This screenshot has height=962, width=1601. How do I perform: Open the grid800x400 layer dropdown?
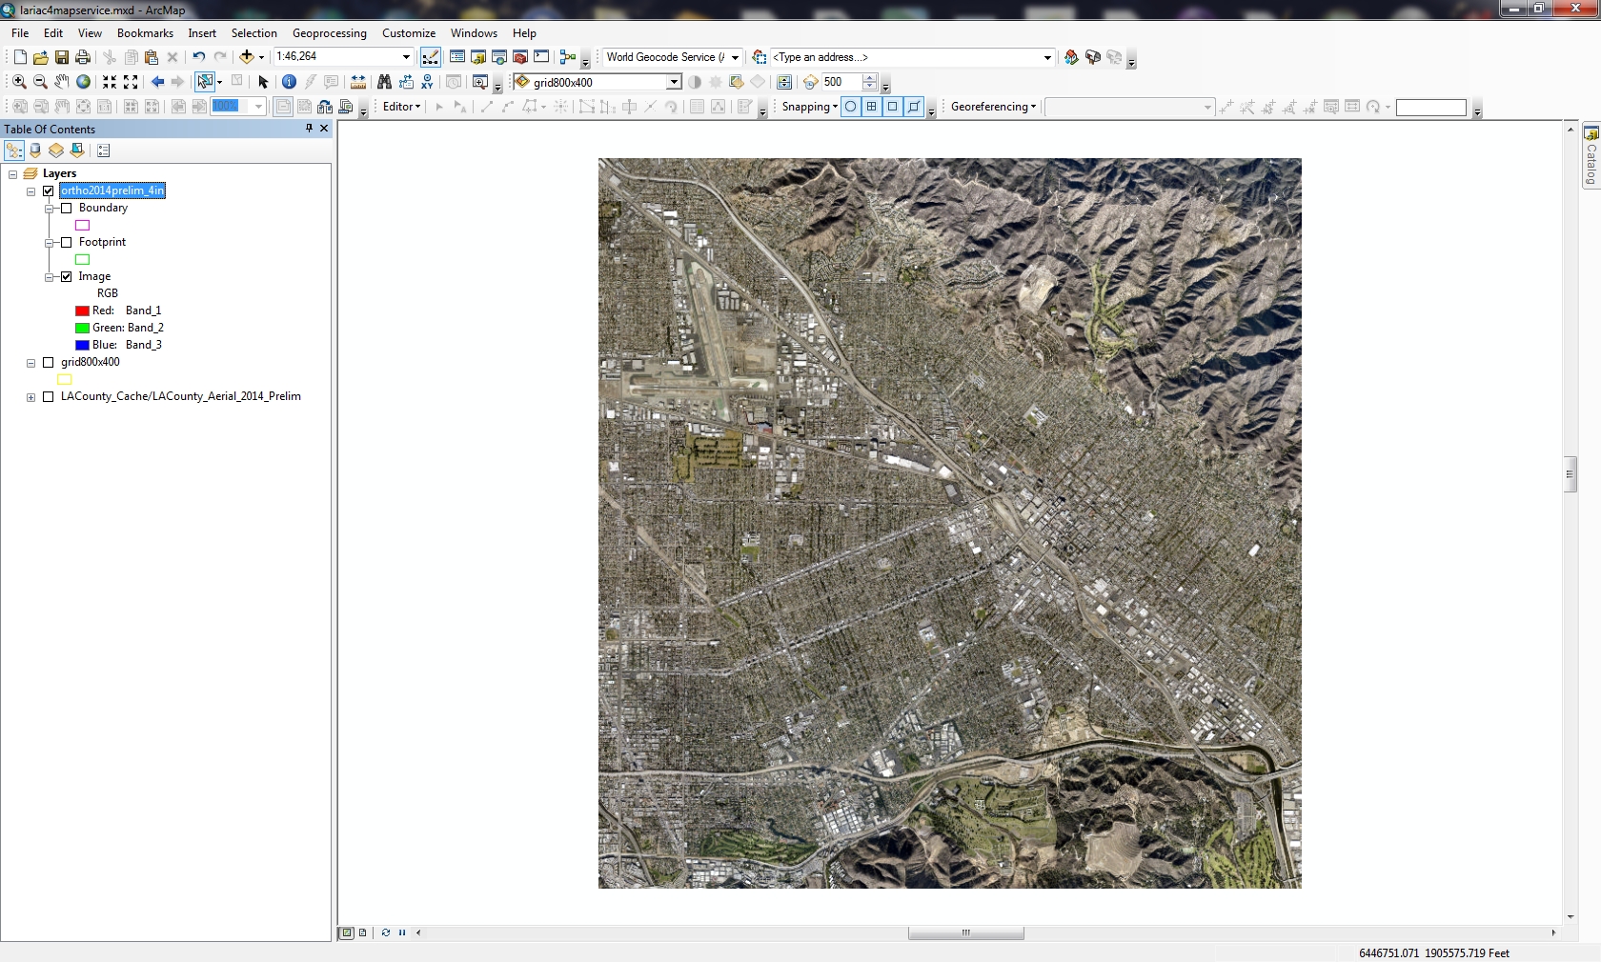tap(674, 82)
